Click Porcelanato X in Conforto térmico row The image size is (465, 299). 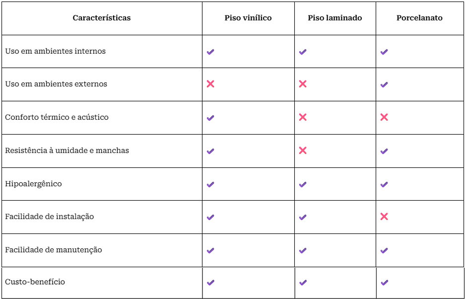[384, 117]
